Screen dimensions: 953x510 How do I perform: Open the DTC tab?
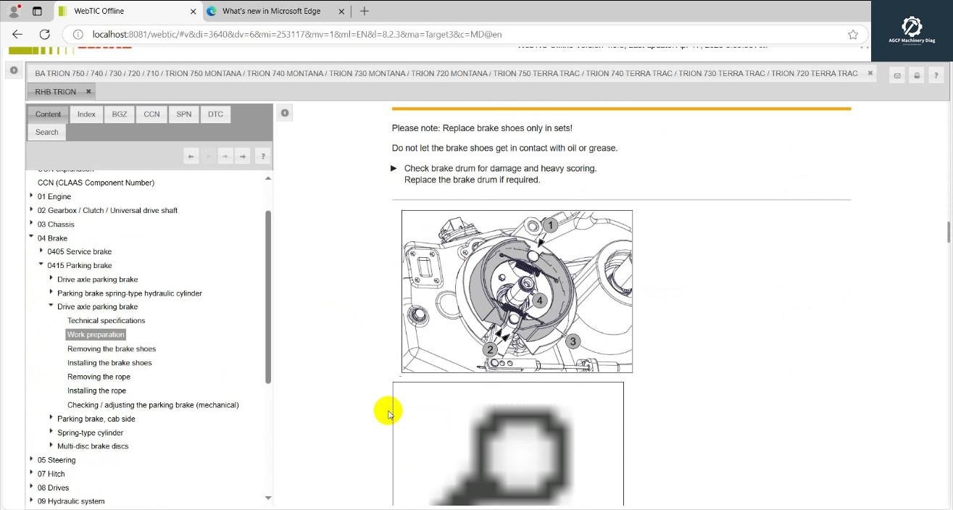tap(215, 114)
